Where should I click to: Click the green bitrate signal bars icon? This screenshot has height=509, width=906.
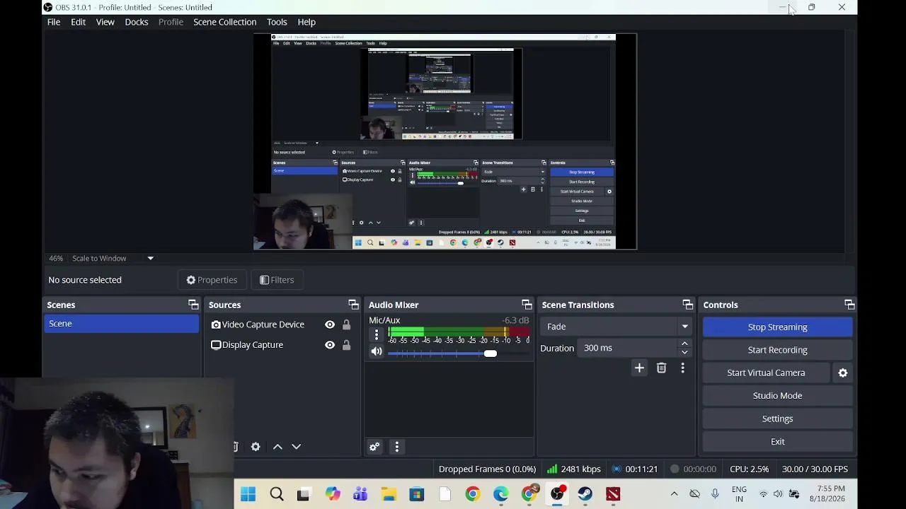[x=551, y=469]
